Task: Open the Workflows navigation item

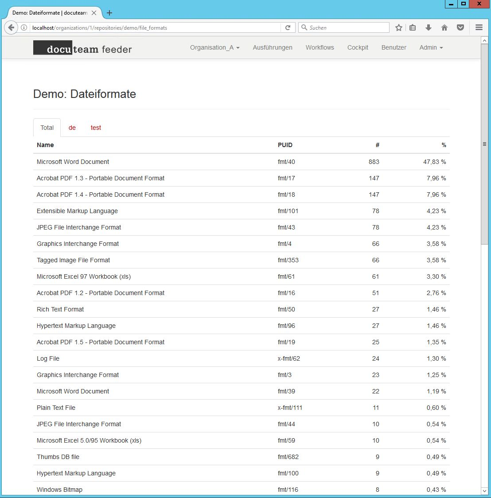Action: coord(320,47)
